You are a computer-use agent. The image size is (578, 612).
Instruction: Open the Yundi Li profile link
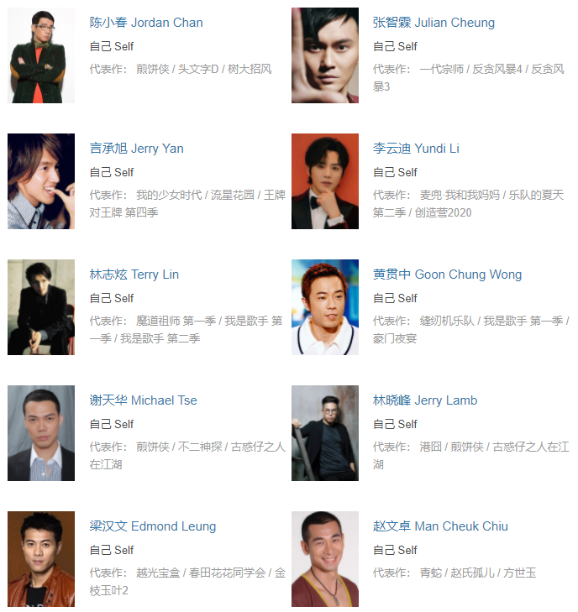416,149
